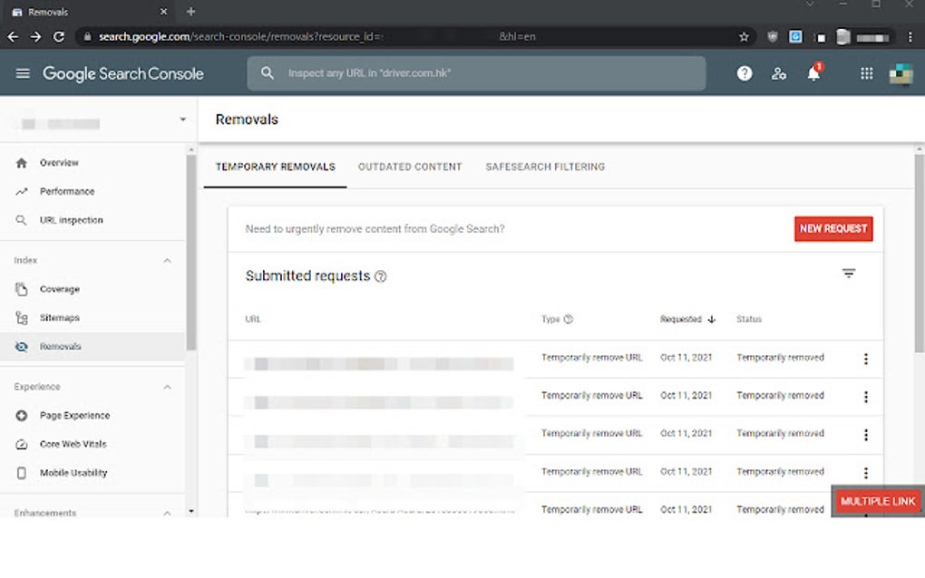
Task: Open the Google apps grid
Action: pyautogui.click(x=866, y=73)
